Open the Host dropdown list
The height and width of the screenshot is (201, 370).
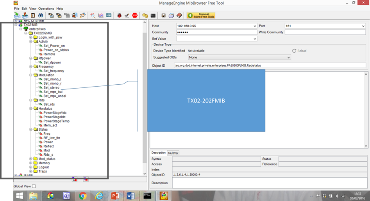coord(255,26)
